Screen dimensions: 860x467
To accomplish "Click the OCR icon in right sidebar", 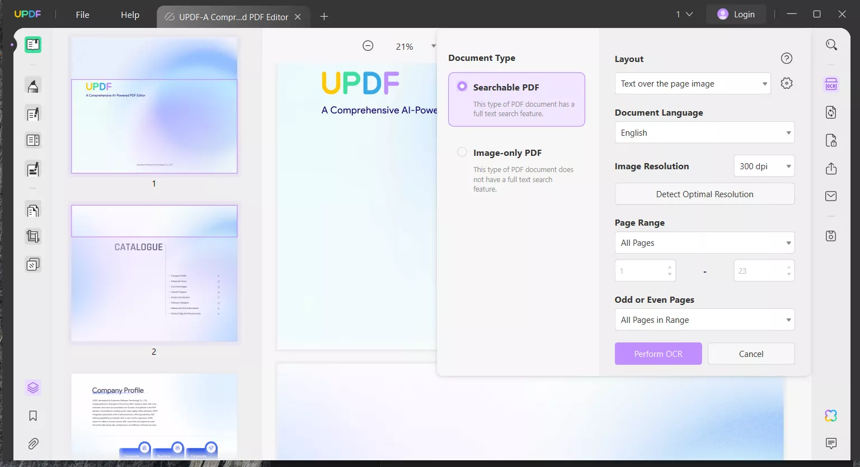I will click(831, 84).
